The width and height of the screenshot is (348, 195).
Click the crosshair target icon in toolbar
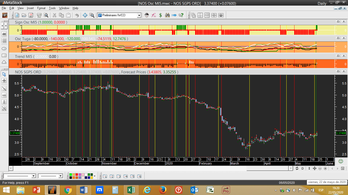click(x=85, y=15)
